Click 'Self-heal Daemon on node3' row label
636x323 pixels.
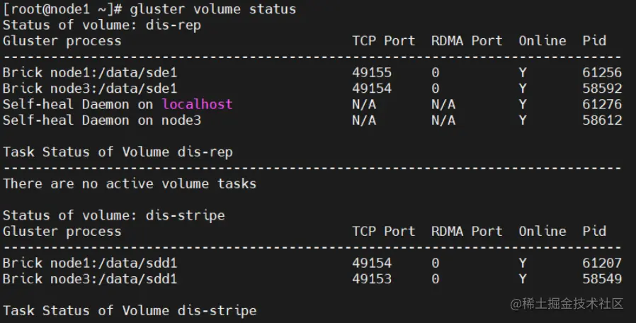[x=102, y=120]
